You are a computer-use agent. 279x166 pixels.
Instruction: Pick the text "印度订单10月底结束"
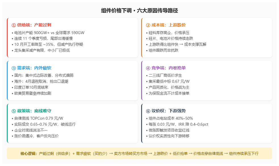click(x=30, y=87)
